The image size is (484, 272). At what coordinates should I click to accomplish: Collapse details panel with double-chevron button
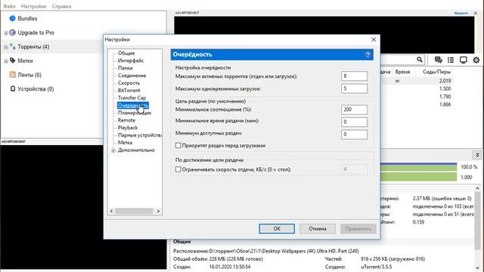click(x=477, y=155)
